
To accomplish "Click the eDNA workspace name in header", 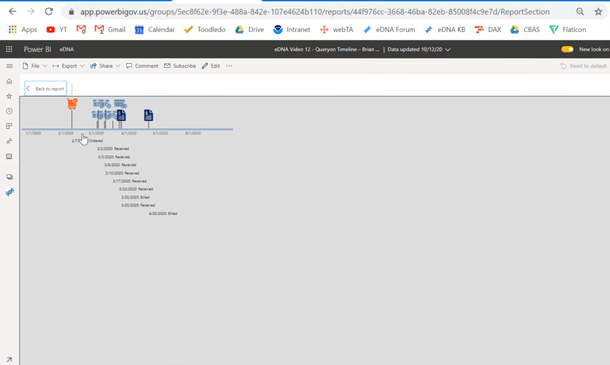I will click(67, 49).
